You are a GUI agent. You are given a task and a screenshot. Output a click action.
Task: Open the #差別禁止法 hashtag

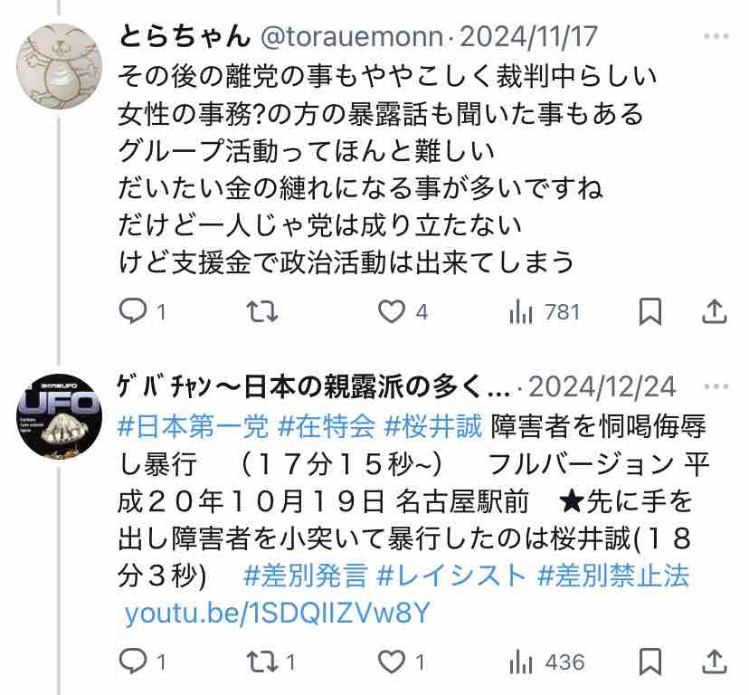click(x=613, y=576)
